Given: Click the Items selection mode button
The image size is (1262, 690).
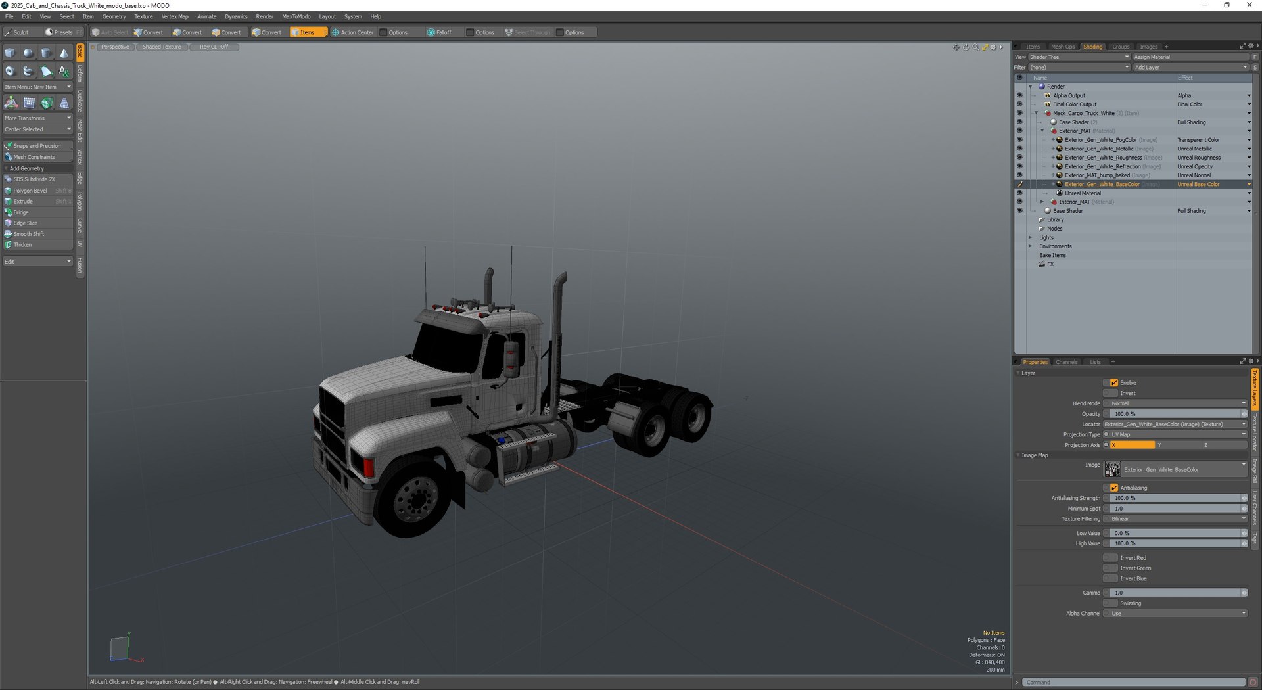Looking at the screenshot, I should click(x=308, y=32).
